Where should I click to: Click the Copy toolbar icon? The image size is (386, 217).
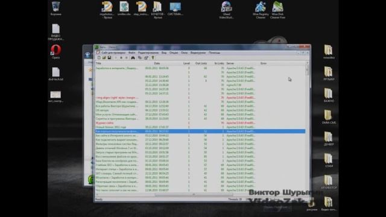click(x=140, y=58)
